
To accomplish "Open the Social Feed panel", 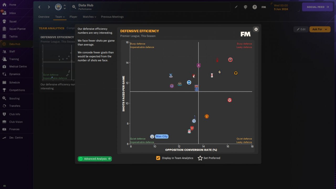I will pos(318,7).
